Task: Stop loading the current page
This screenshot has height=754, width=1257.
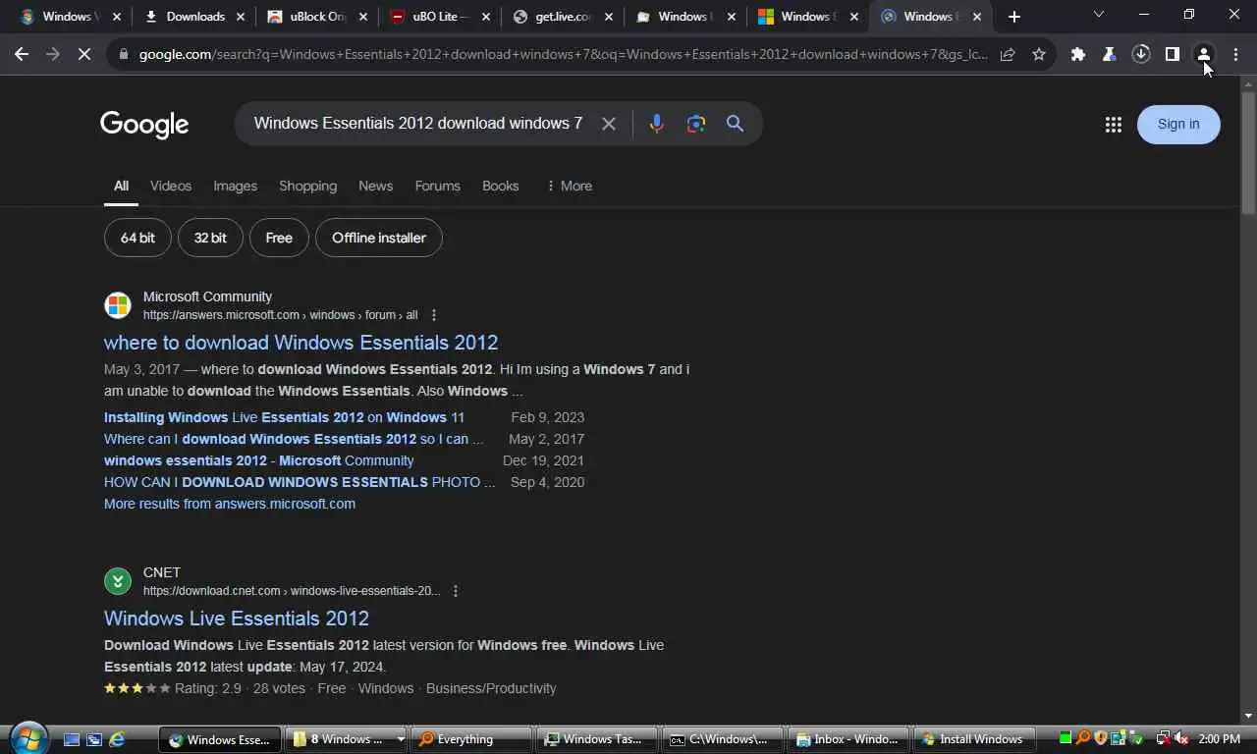Action: coord(84,55)
